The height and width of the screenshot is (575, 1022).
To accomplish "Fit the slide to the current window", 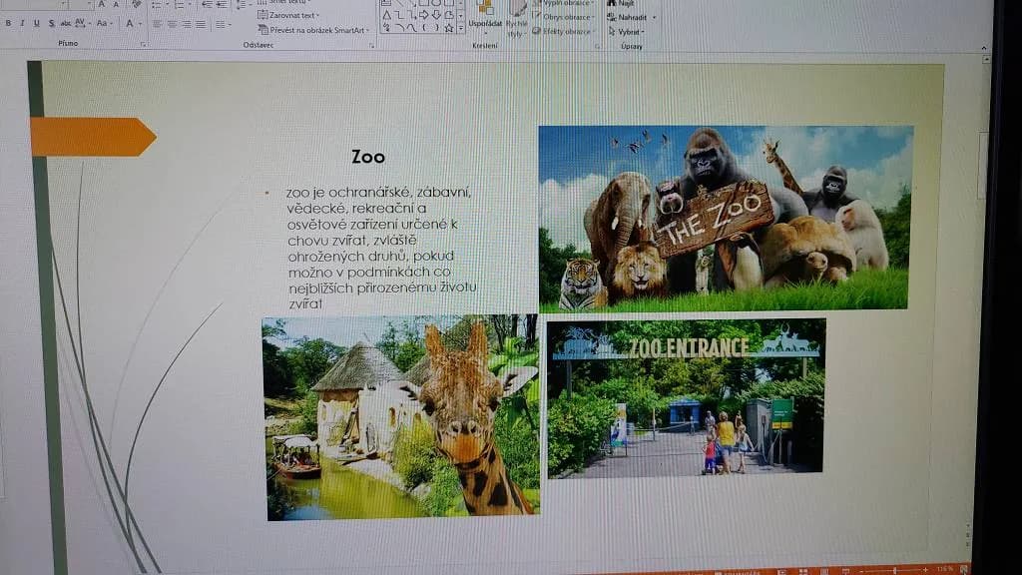I will 963,570.
